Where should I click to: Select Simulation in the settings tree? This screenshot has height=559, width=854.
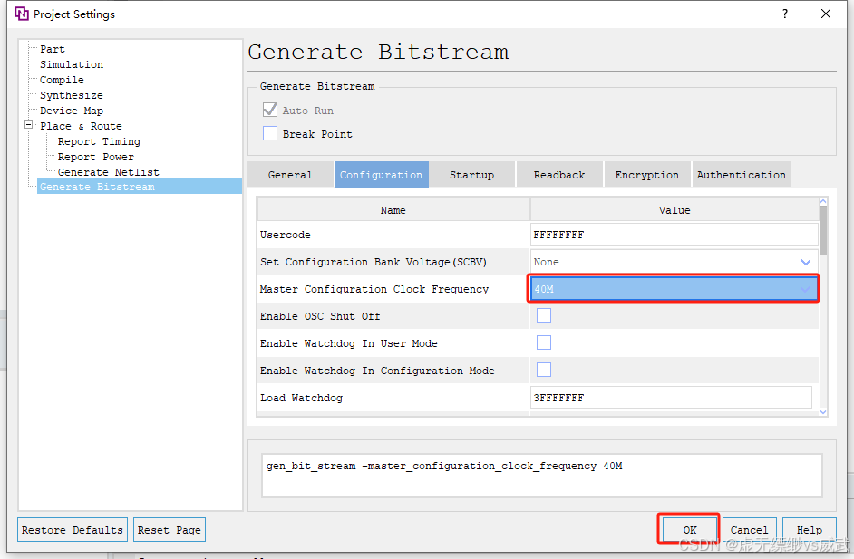click(72, 64)
